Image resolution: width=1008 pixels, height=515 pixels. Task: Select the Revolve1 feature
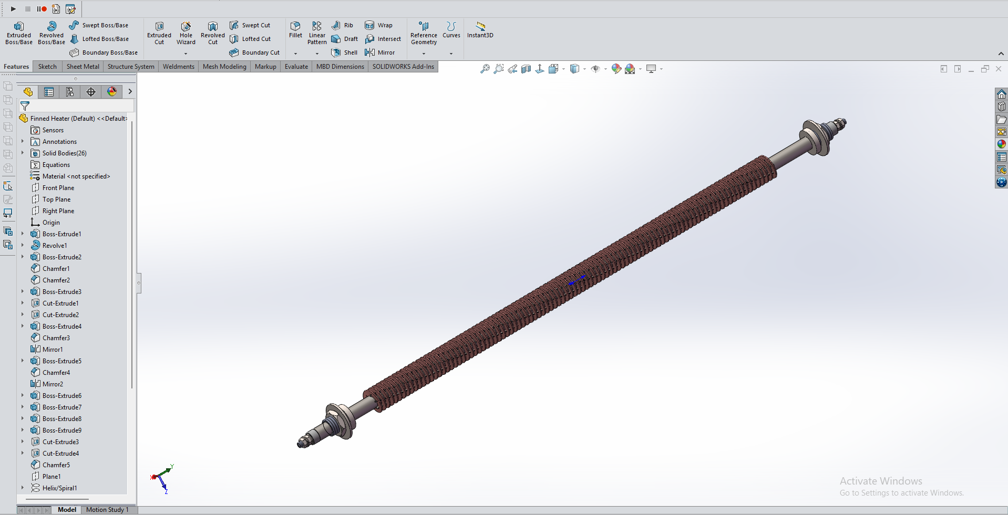[49, 246]
